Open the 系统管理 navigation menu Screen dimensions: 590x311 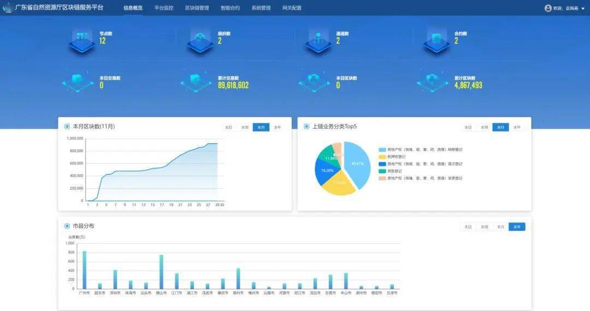(261, 8)
